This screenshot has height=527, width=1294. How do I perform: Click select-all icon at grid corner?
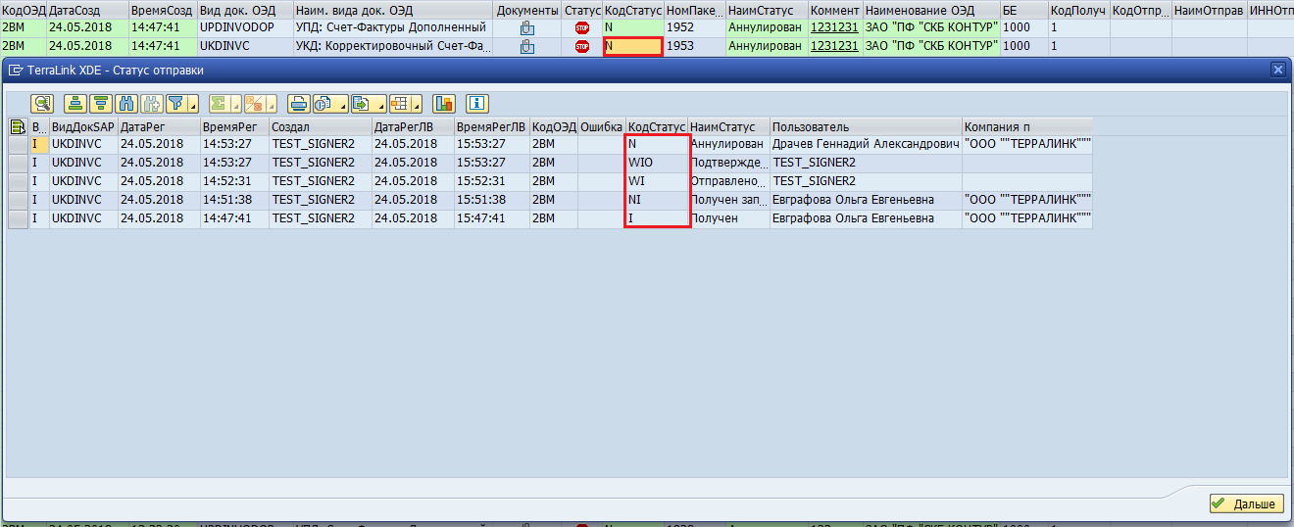click(18, 127)
